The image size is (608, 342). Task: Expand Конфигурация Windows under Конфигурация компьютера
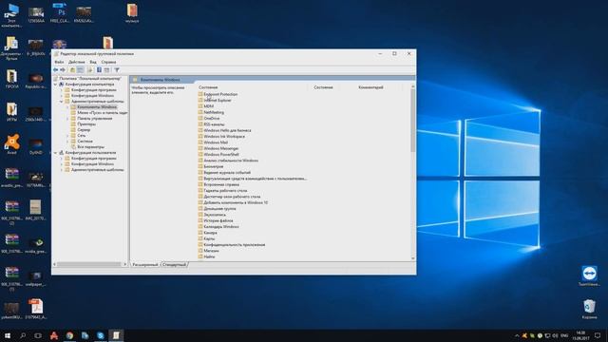coord(61,95)
